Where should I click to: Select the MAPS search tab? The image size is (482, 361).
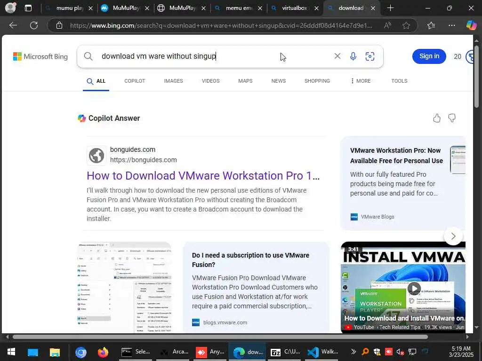pos(245,81)
